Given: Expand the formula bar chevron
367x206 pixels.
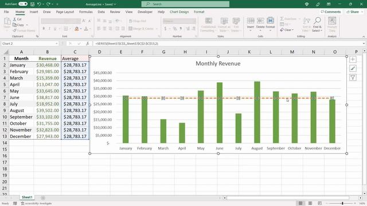Looking at the screenshot, I should (x=364, y=43).
